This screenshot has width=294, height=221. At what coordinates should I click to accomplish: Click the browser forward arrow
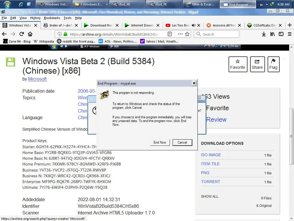coord(13,34)
